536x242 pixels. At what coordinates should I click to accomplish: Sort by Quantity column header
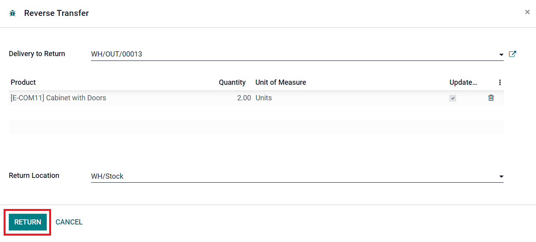click(232, 82)
